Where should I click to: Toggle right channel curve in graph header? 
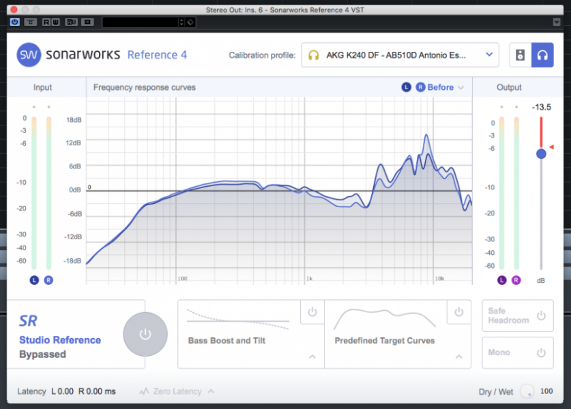point(420,87)
